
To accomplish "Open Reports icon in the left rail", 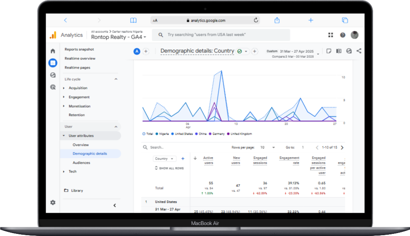I will coord(53,63).
